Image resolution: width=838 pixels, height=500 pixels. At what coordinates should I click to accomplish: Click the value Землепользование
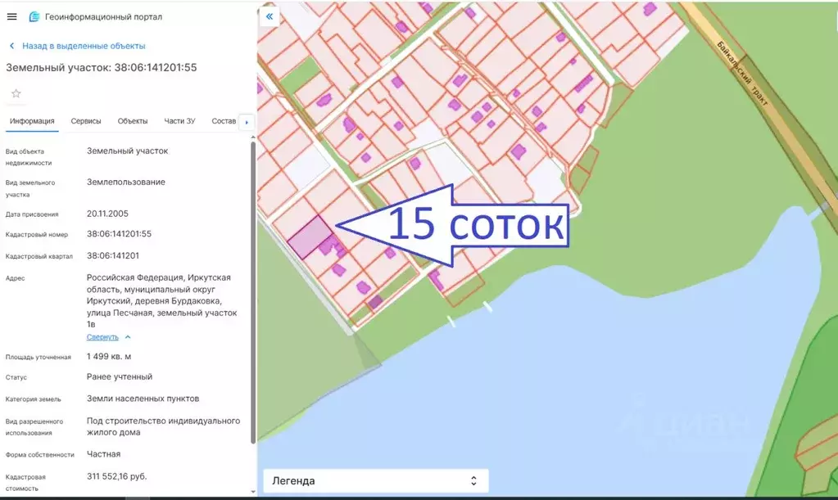pyautogui.click(x=126, y=182)
